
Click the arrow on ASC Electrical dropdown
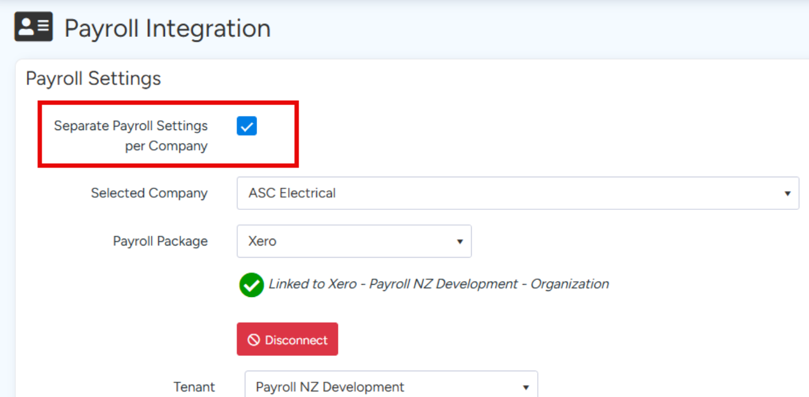(x=787, y=193)
